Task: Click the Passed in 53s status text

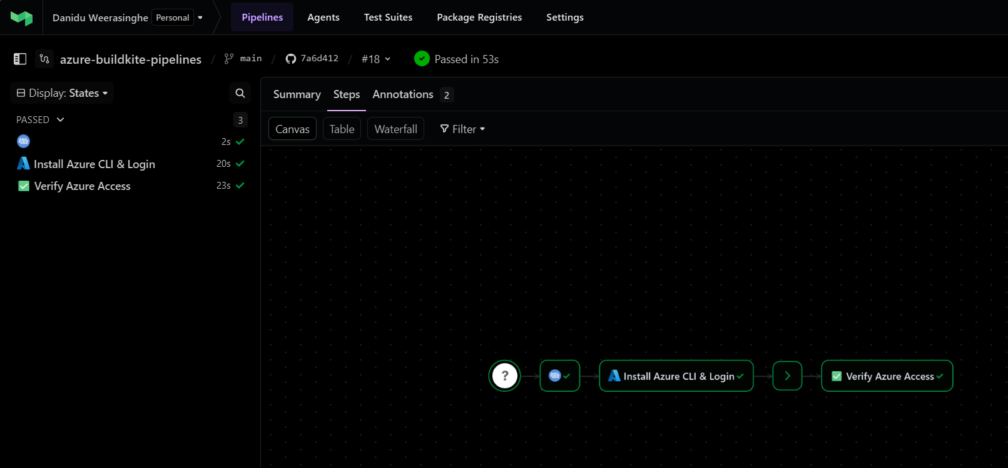Action: click(x=467, y=59)
